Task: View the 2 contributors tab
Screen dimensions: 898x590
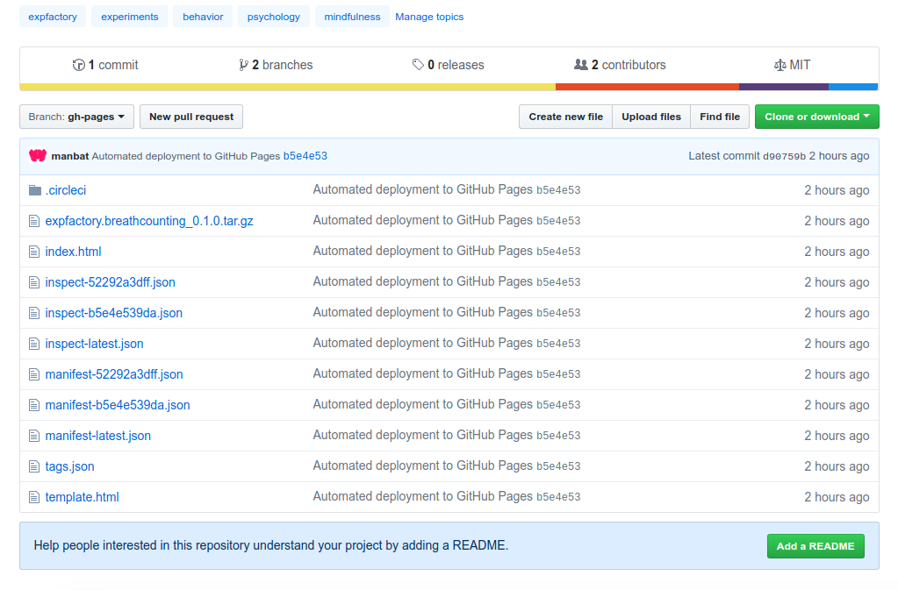Action: [x=621, y=65]
